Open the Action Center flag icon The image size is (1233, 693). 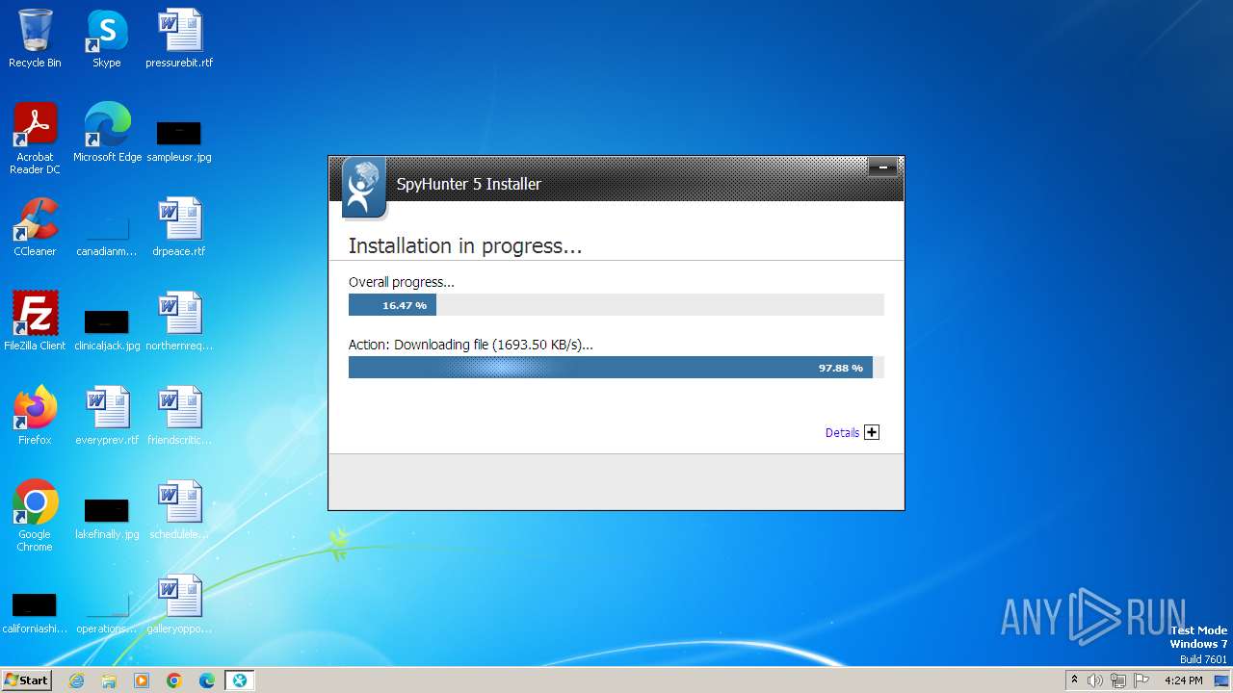(1140, 680)
